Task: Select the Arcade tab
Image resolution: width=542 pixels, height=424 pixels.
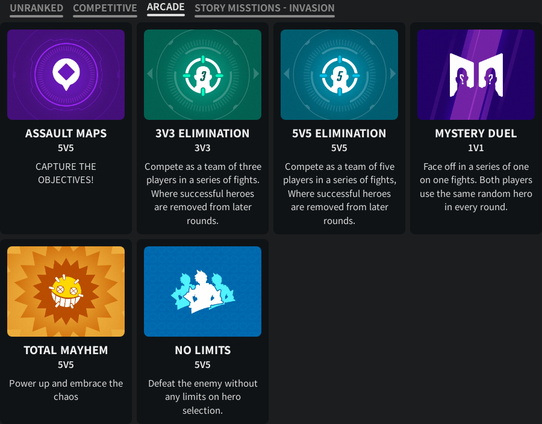Action: click(166, 7)
